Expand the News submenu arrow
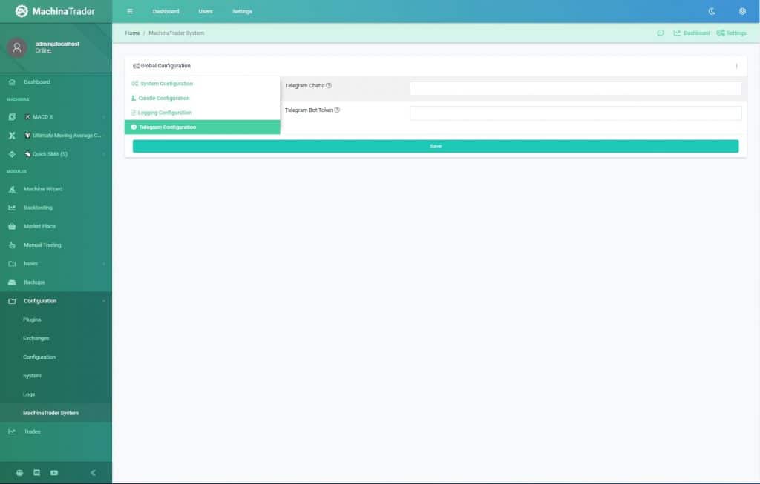The width and height of the screenshot is (760, 484). tap(104, 264)
